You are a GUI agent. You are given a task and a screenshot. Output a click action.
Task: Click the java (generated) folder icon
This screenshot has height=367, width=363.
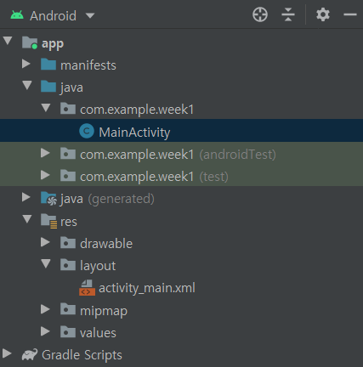(48, 198)
